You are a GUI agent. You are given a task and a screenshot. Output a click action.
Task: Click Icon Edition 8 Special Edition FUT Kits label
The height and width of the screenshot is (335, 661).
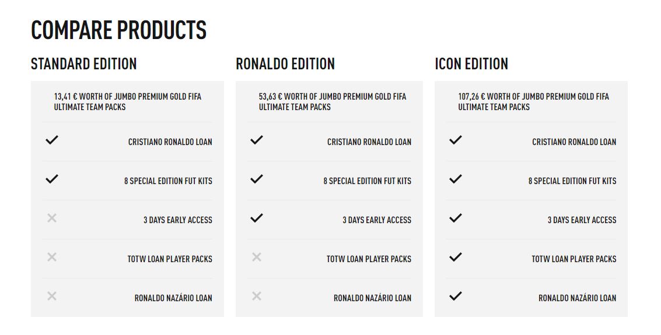(x=572, y=181)
